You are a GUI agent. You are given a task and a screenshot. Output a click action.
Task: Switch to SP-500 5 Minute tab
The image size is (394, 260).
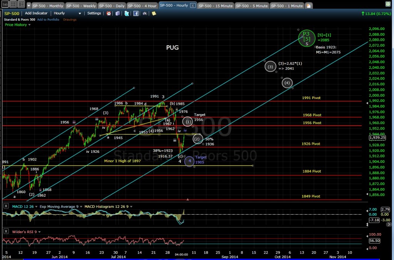click(x=252, y=6)
